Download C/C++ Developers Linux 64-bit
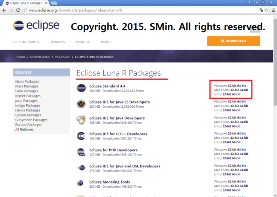277x197 pixels. click(236, 142)
